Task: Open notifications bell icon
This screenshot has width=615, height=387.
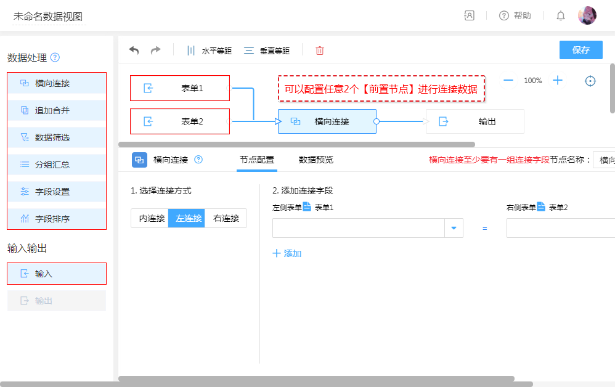Action: point(561,16)
